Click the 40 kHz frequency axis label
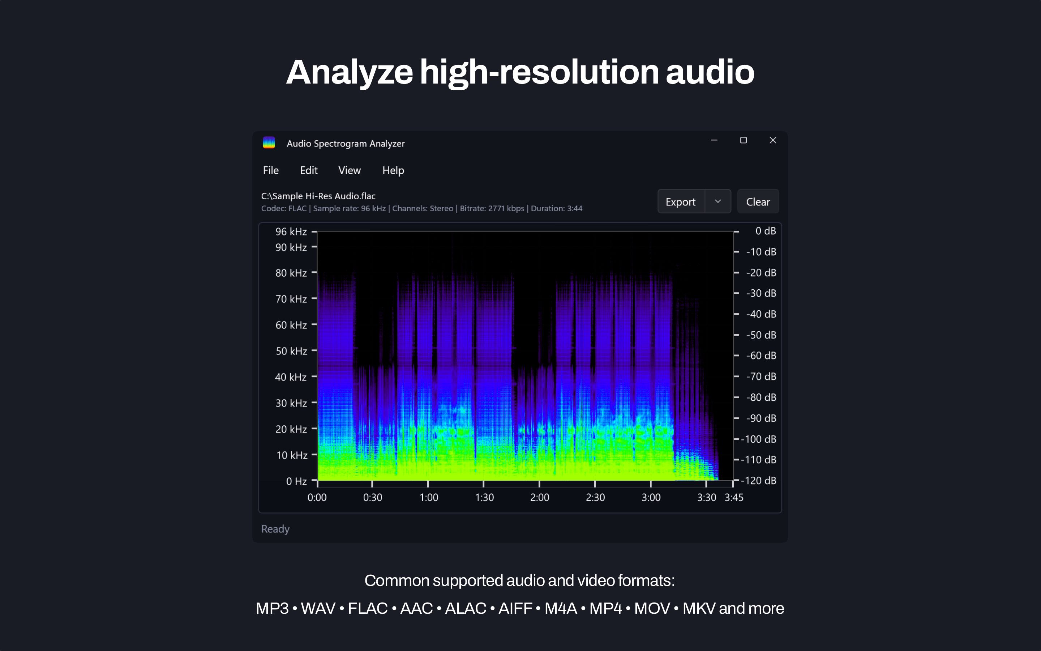 291,377
